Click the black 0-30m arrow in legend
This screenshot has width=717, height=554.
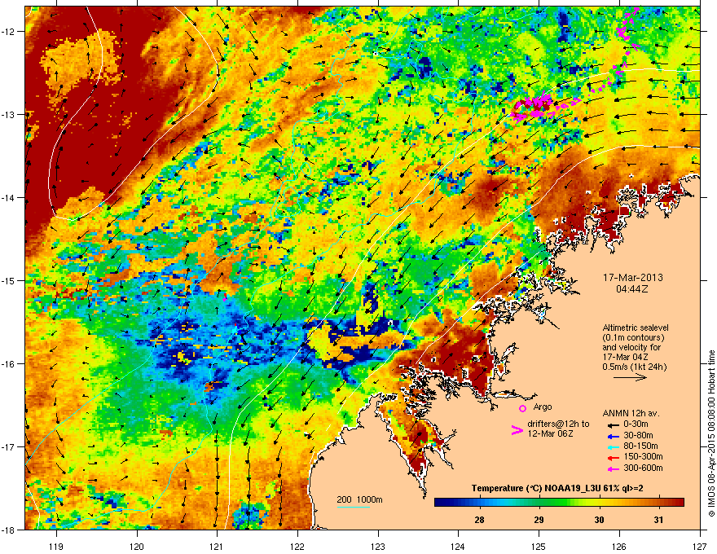click(613, 424)
